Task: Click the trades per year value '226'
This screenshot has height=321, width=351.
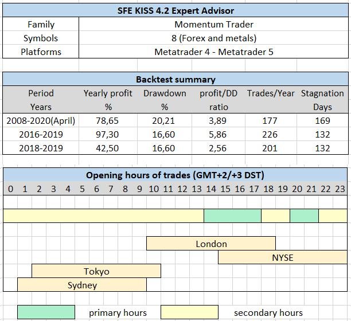Action: coord(271,134)
